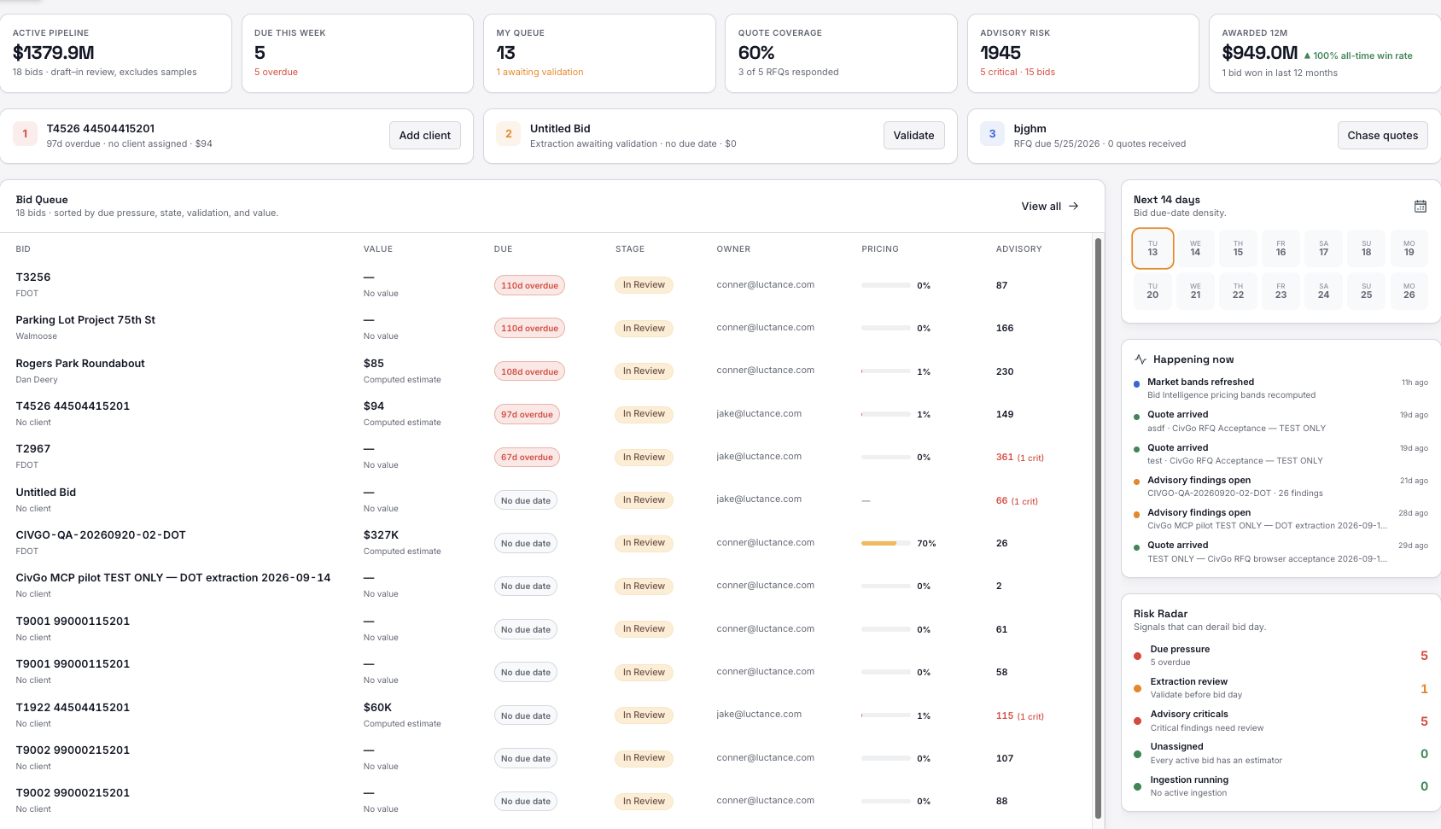Click the Happening now activity pulse icon
Image resolution: width=1441 pixels, height=829 pixels.
(x=1141, y=359)
